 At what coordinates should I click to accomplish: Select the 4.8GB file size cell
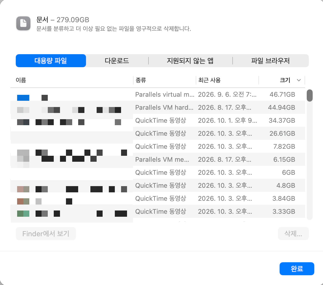pyautogui.click(x=286, y=185)
